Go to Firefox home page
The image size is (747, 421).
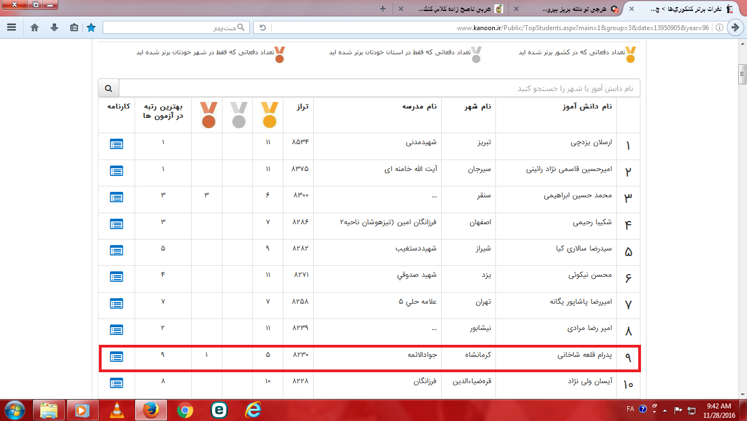coord(35,27)
